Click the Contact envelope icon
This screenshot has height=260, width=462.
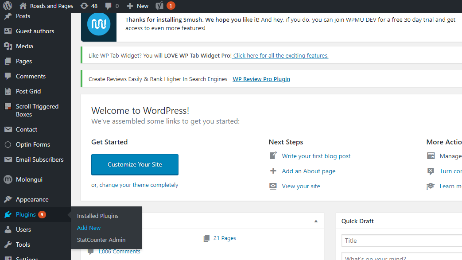coord(8,129)
